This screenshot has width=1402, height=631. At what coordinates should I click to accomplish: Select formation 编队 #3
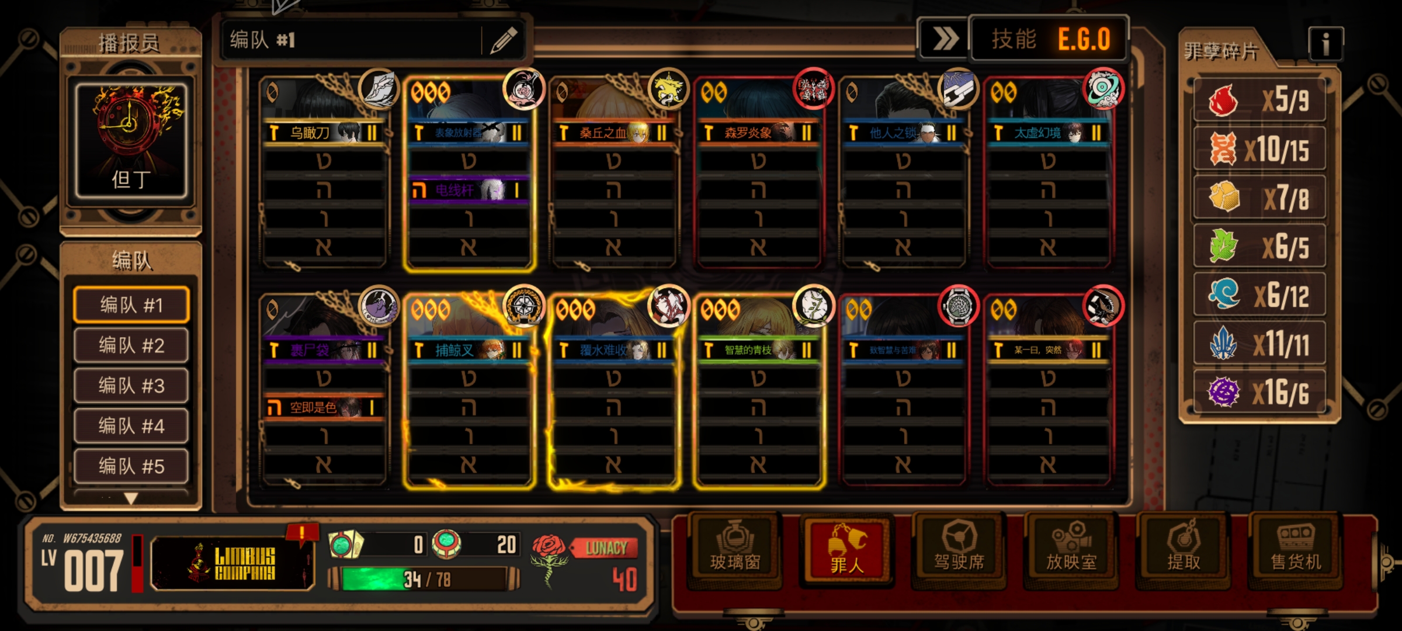131,386
